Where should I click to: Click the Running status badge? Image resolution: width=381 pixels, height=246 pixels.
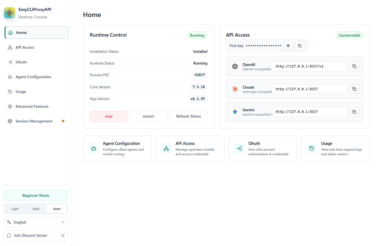tap(197, 35)
